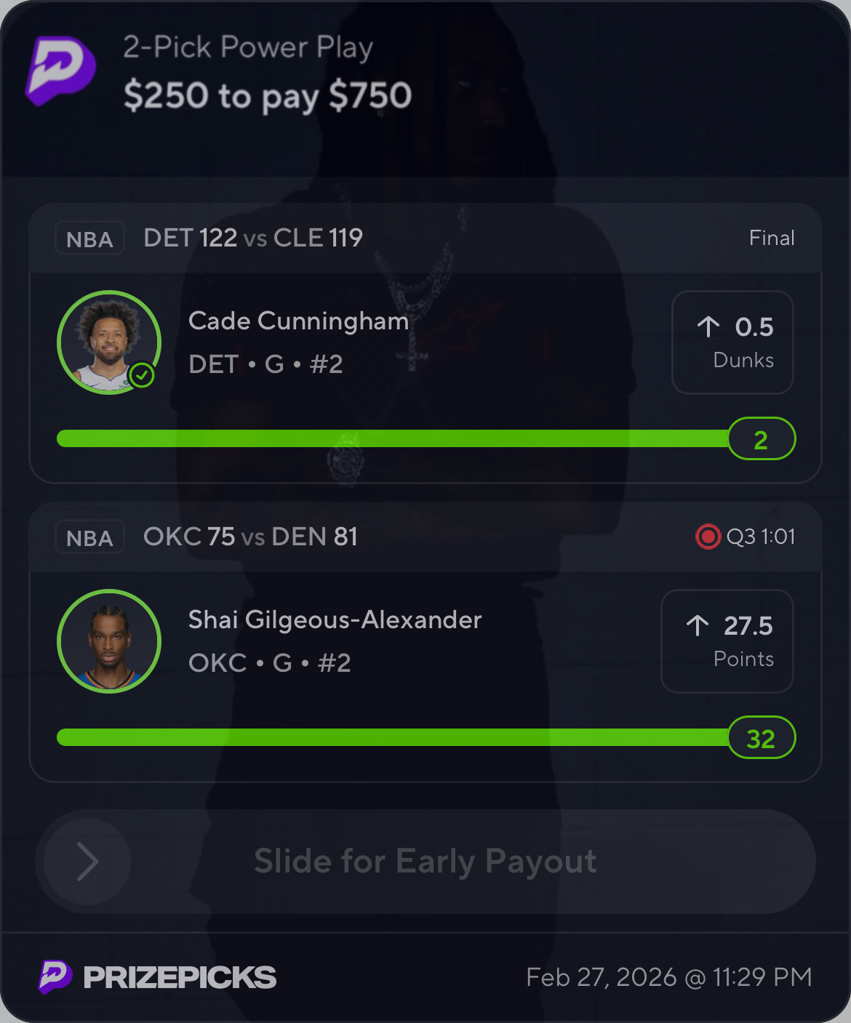Click the Shai progress value 32
The image size is (851, 1023).
[x=762, y=737]
